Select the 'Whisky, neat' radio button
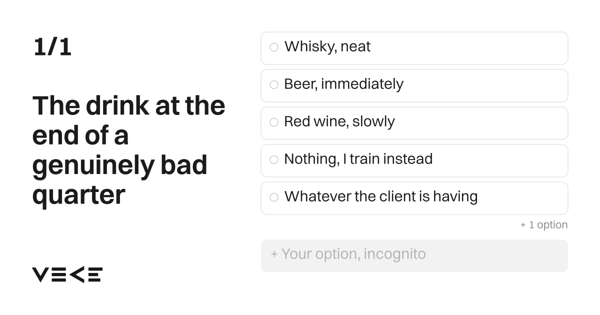The height and width of the screenshot is (315, 600). click(x=274, y=47)
